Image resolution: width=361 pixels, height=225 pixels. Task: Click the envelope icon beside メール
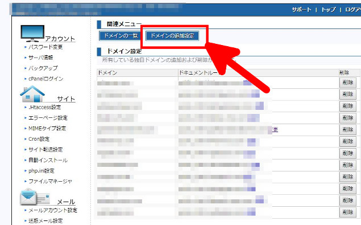35,197
